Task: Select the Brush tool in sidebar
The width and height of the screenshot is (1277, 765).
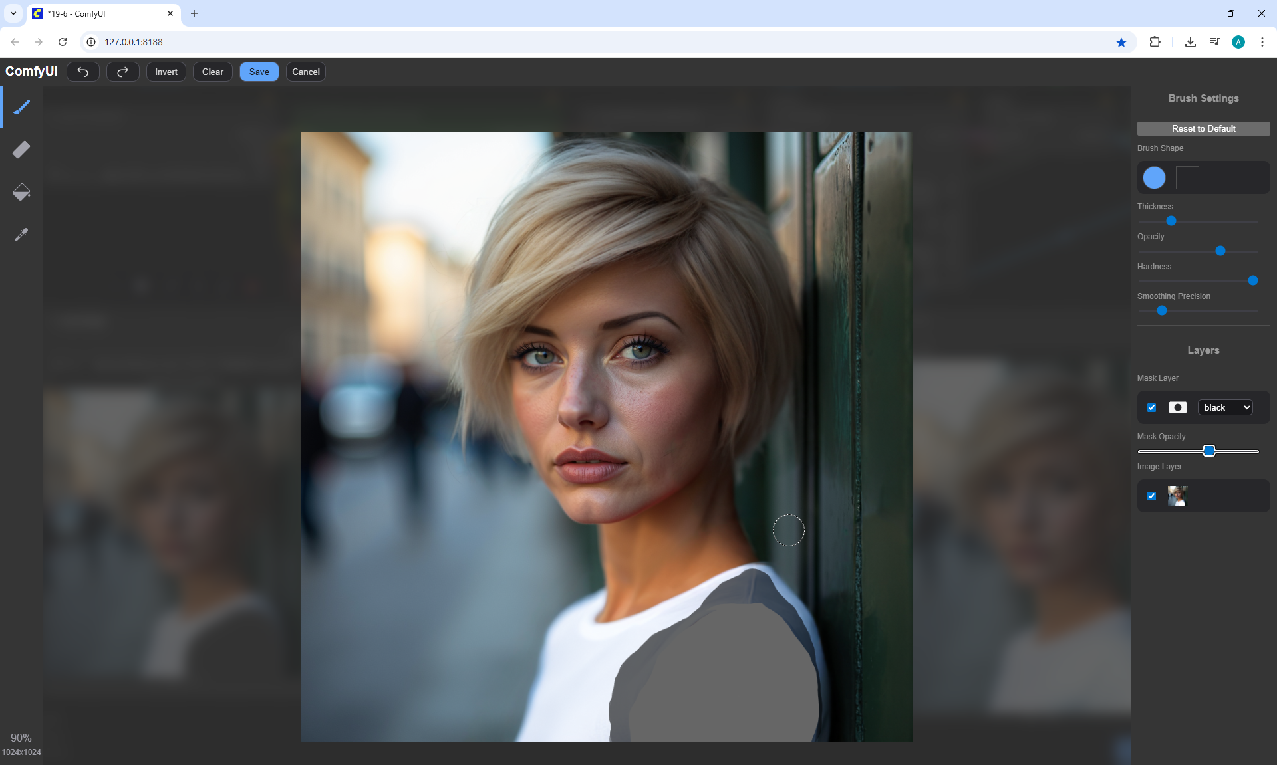Action: 21,107
